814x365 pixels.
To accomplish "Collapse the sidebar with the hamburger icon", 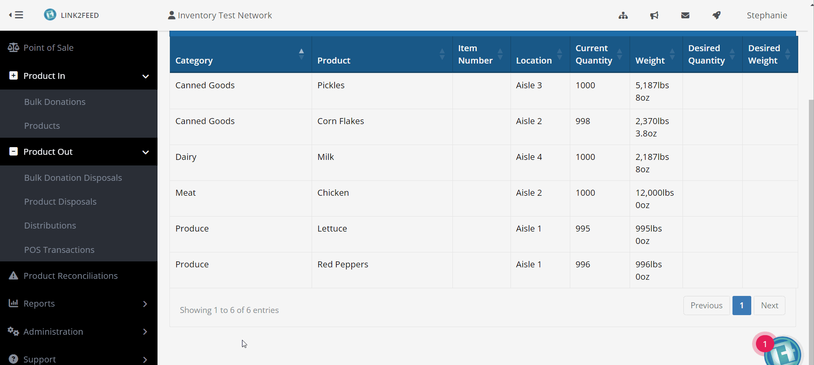I will 16,15.
